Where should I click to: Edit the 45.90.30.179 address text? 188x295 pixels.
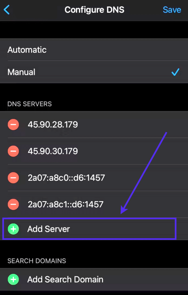53,151
